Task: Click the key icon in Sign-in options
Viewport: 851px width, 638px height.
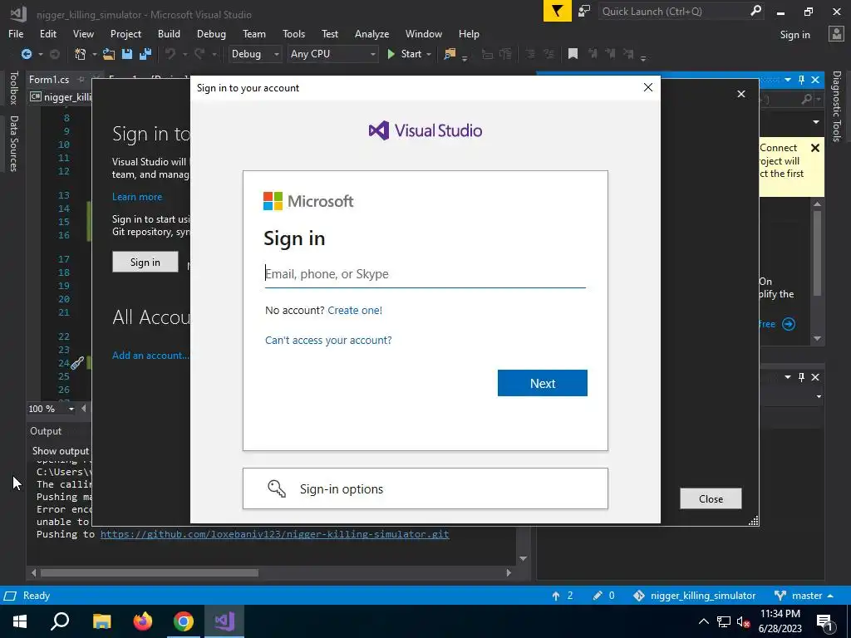Action: click(x=277, y=488)
